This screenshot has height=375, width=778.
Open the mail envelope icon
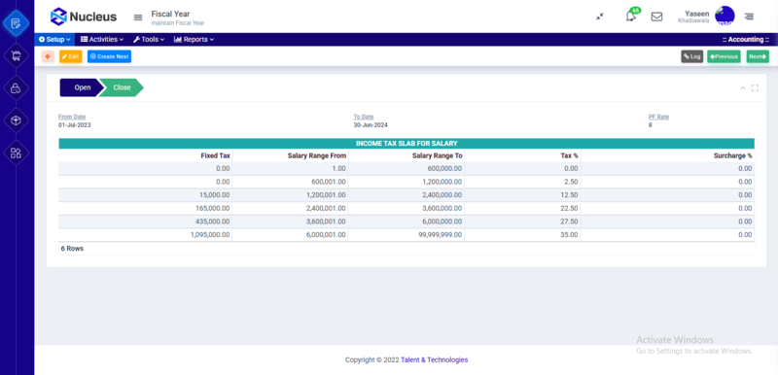click(656, 17)
